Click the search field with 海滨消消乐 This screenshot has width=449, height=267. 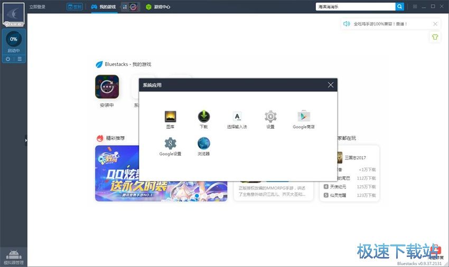click(356, 6)
